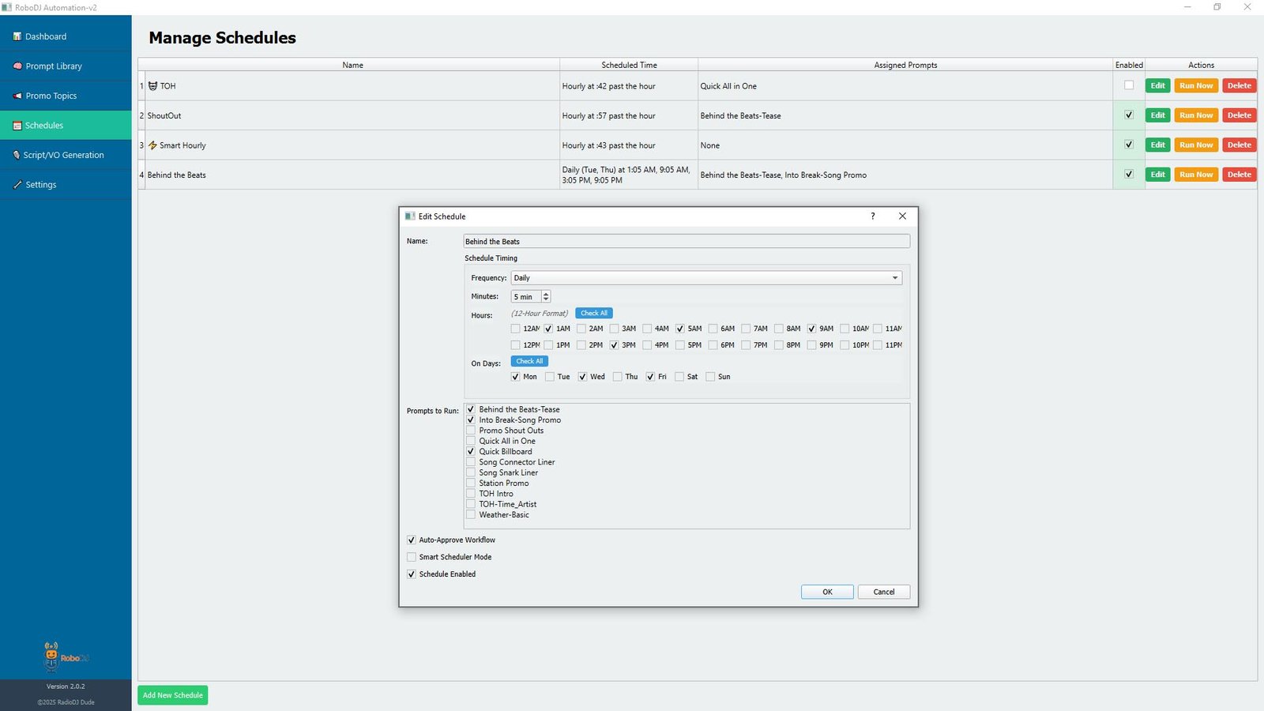Click the lightning icon beside Smart Hourly
This screenshot has height=711, width=1264.
pyautogui.click(x=153, y=145)
